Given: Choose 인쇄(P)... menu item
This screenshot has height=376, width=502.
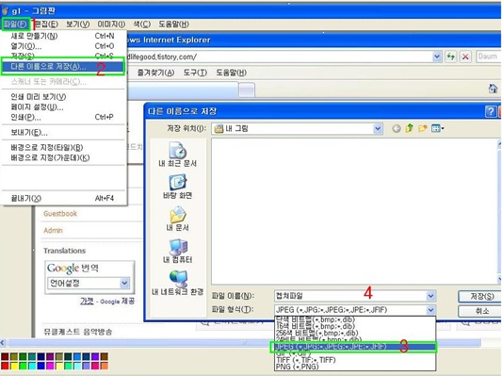Looking at the screenshot, I should (63, 117).
